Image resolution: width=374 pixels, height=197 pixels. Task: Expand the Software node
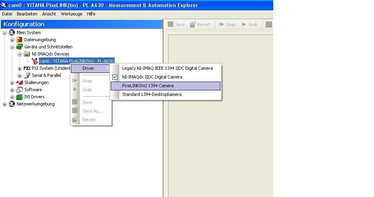[12, 90]
